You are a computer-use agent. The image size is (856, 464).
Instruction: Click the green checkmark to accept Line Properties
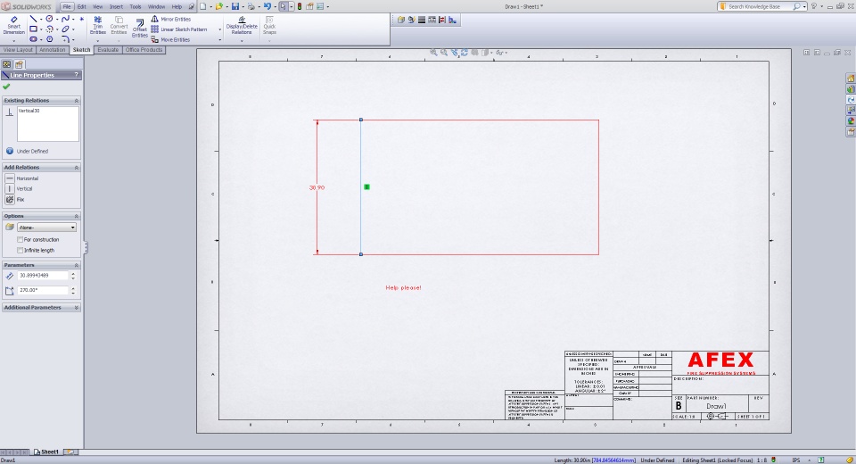pos(6,87)
